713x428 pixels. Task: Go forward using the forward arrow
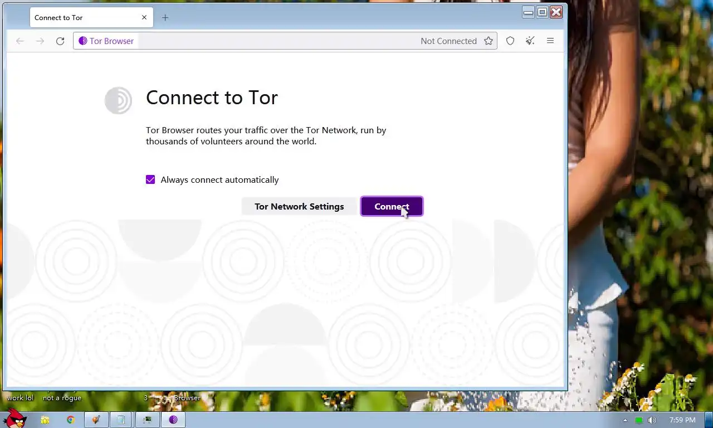(x=40, y=41)
